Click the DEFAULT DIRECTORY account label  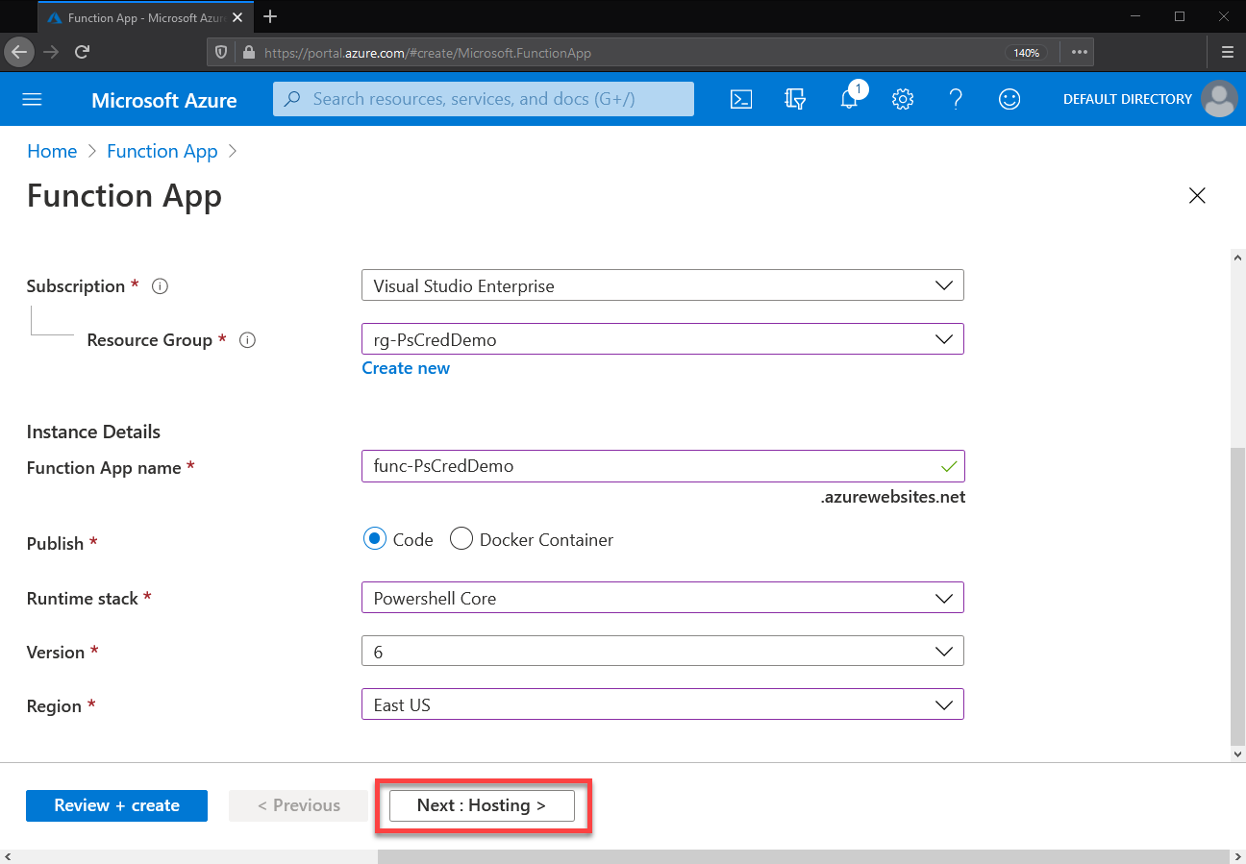1128,99
